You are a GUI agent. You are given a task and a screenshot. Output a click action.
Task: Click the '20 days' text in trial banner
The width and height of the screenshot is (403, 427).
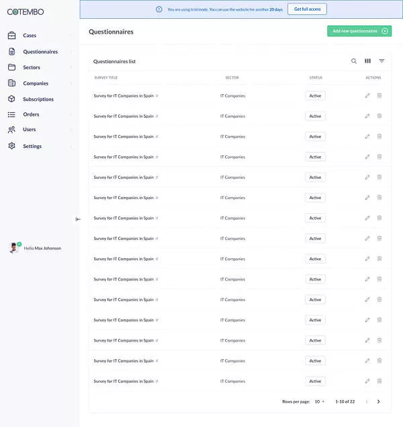tap(276, 9)
